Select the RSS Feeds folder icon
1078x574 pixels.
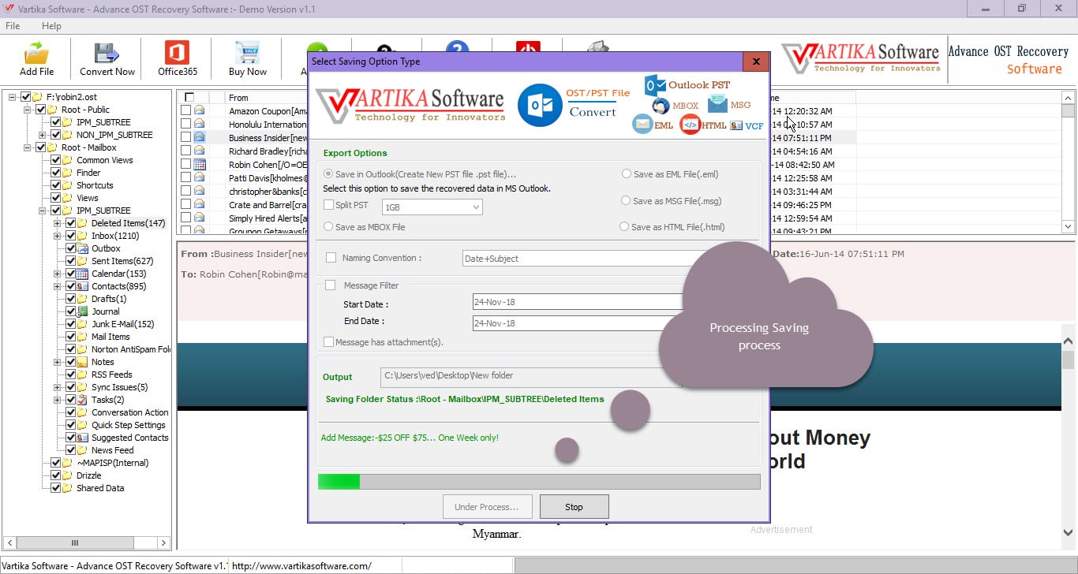coord(83,375)
